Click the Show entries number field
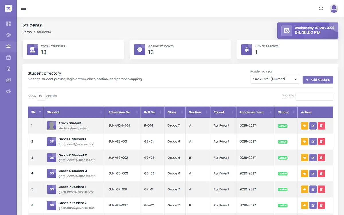 pyautogui.click(x=41, y=96)
